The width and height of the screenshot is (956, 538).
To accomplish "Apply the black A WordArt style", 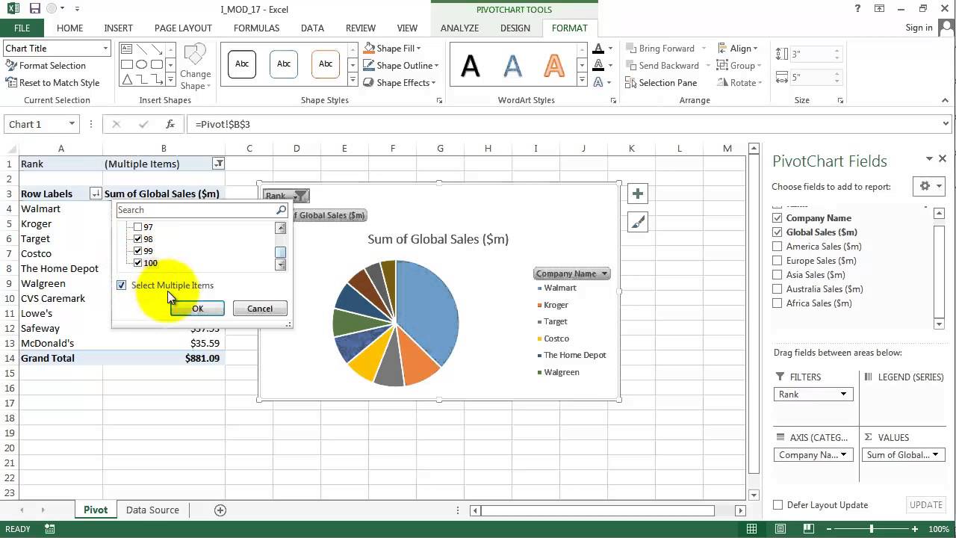I will pos(471,66).
